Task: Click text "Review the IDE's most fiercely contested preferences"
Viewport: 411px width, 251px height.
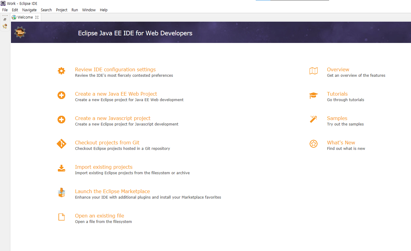Action: (124, 76)
